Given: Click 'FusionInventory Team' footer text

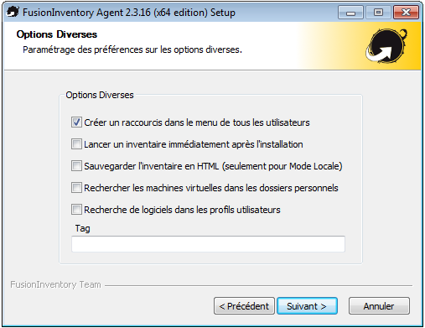Looking at the screenshot, I should 55,284.
